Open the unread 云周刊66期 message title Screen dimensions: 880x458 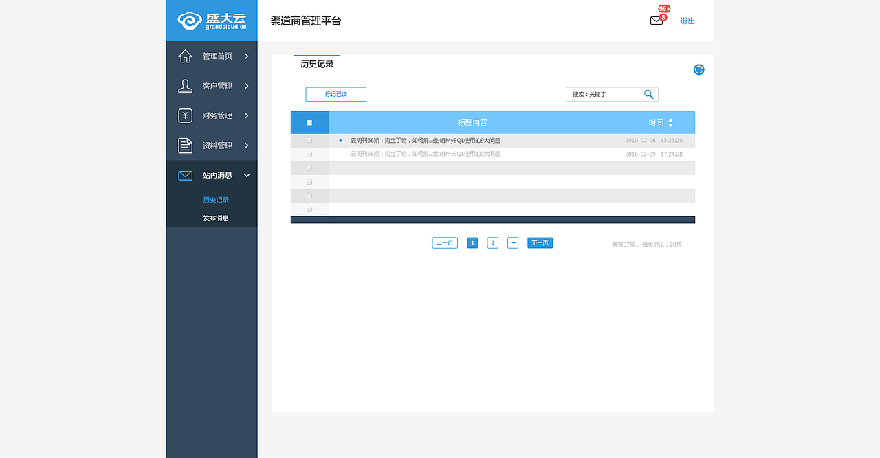tap(426, 140)
